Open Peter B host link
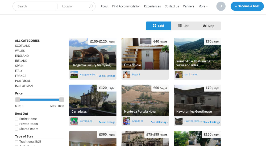 coord(136,75)
